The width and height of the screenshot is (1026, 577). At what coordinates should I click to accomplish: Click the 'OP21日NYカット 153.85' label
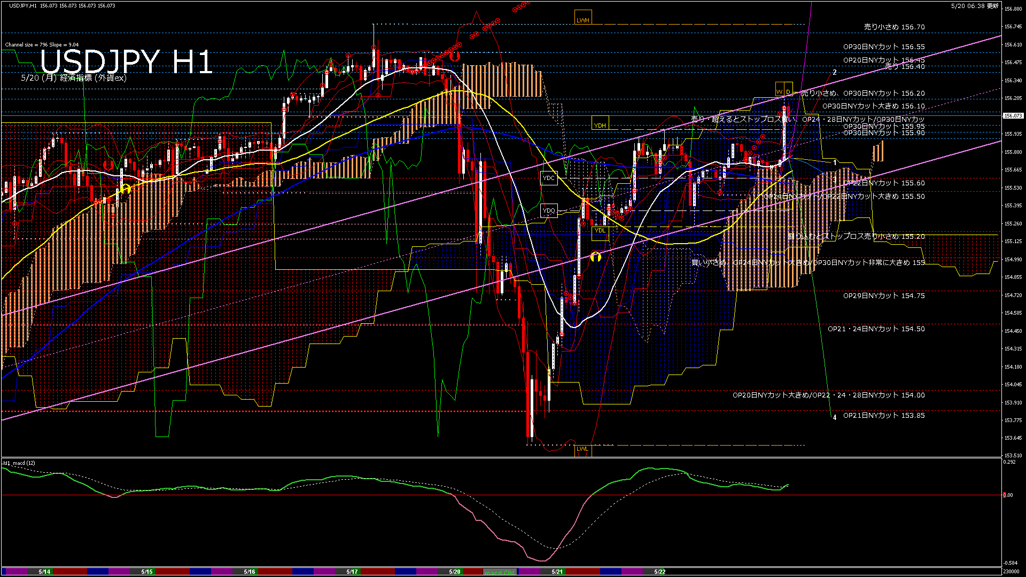[884, 416]
